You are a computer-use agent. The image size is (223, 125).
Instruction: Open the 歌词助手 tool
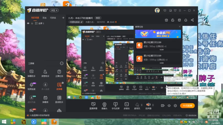coord(59,99)
